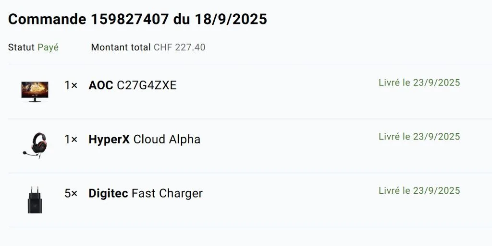492x246 pixels.
Task: Click AOC delivery status Livré le 23/9/2025
Action: click(x=419, y=82)
